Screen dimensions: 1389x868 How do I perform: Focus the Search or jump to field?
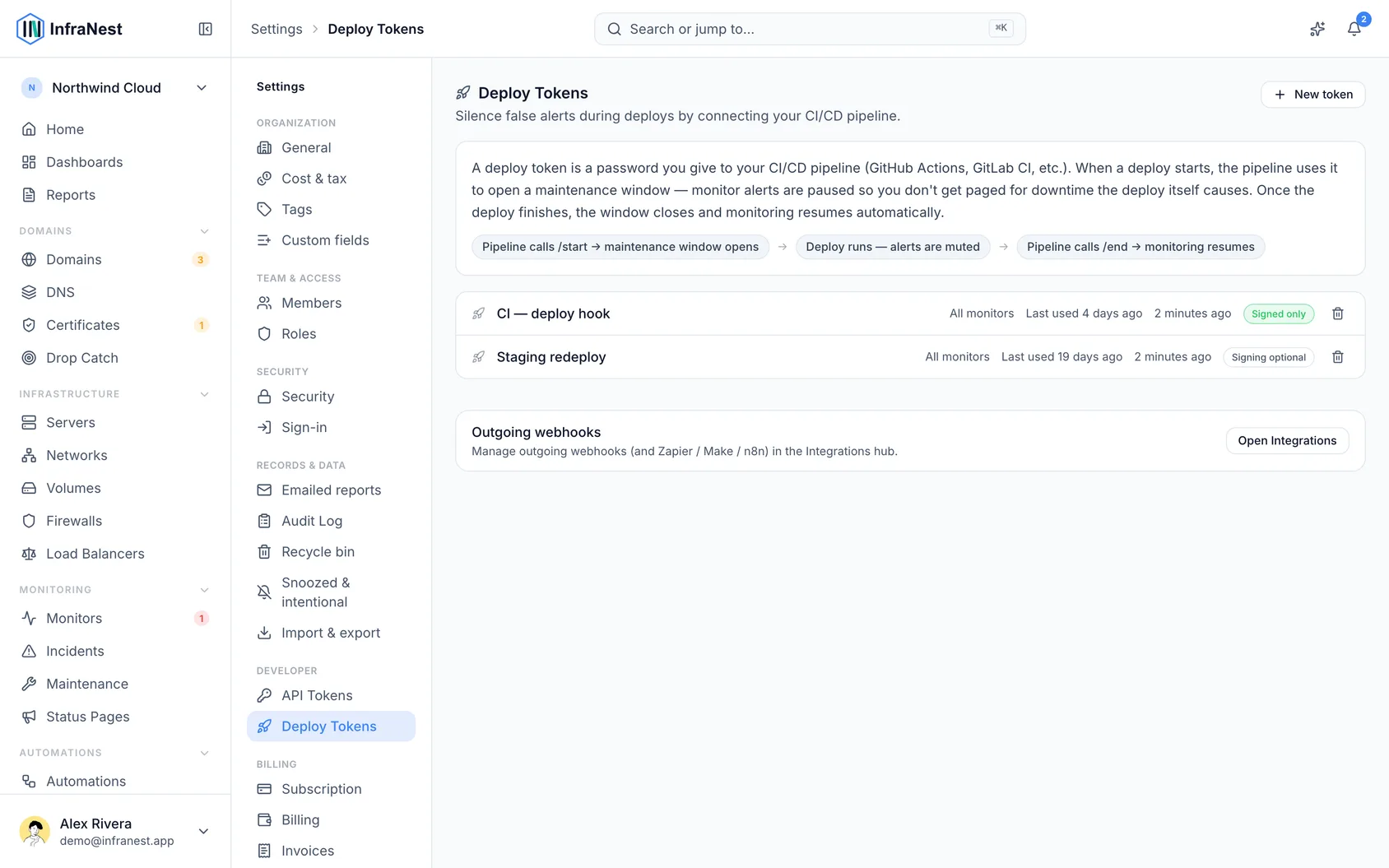810,29
